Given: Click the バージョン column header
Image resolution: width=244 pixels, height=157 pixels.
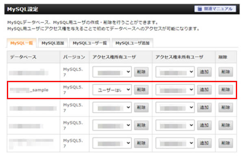Looking at the screenshot, I should pos(74,57).
